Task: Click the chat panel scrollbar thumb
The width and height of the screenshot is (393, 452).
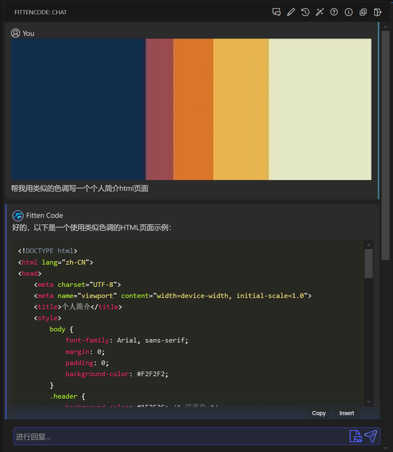Action: tap(385, 145)
